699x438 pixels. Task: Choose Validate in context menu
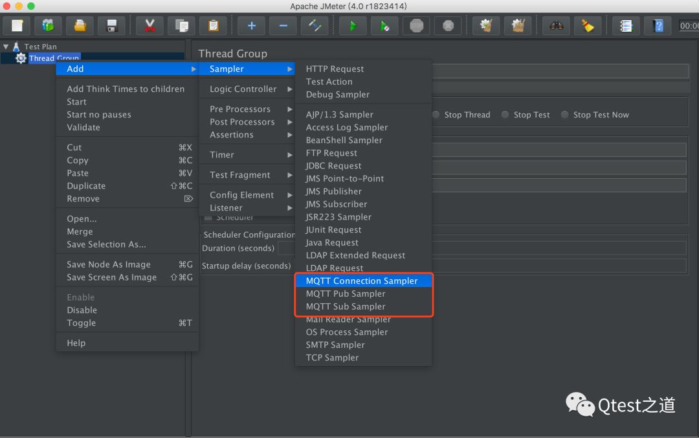pos(128,127)
